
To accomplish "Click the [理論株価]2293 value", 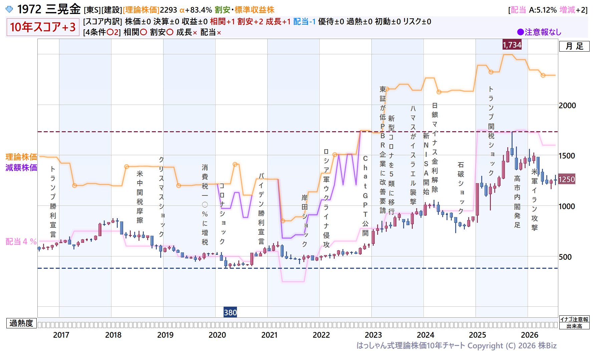I will tap(150, 10).
